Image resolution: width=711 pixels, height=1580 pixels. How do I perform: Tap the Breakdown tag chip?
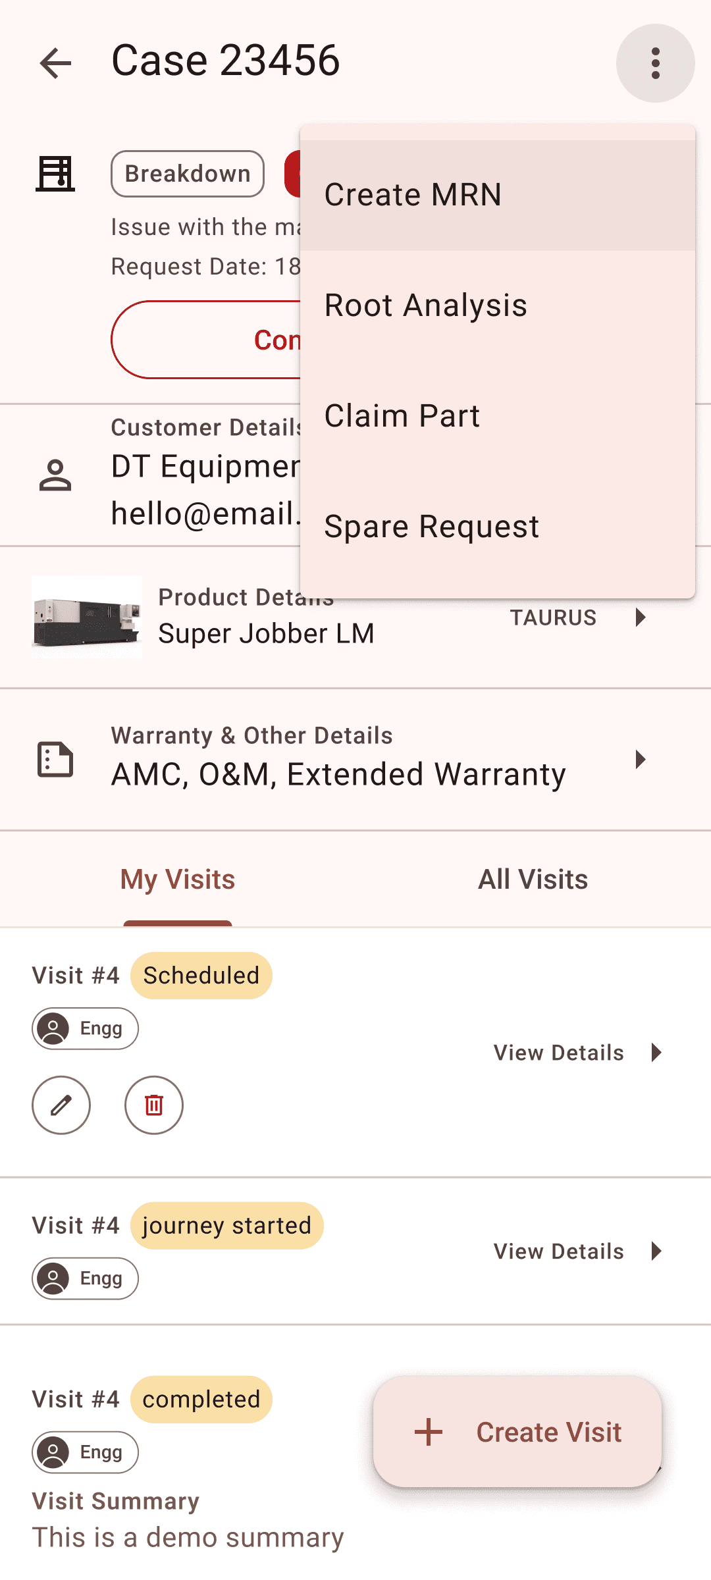click(188, 174)
